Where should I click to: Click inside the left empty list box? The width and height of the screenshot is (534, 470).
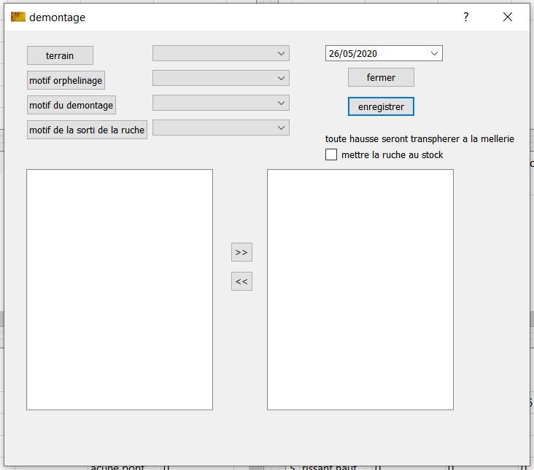pos(120,289)
